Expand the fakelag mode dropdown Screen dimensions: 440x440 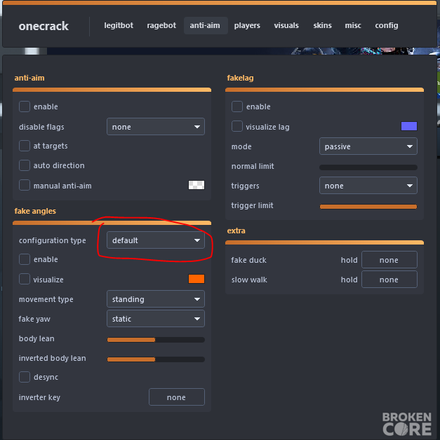pos(368,146)
